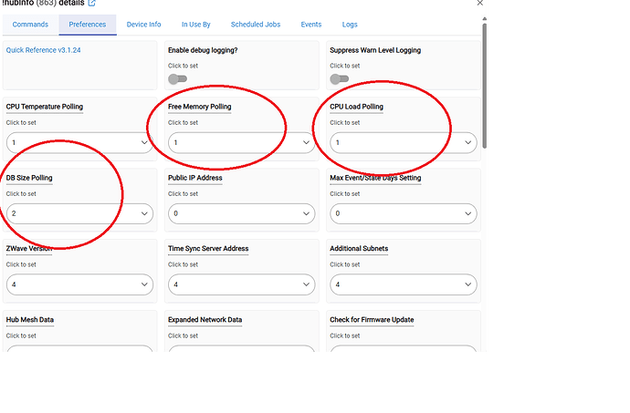Viewport: 630px width, 413px height.
Task: Expand CPU Temperature Polling dropdown
Action: pyautogui.click(x=79, y=142)
